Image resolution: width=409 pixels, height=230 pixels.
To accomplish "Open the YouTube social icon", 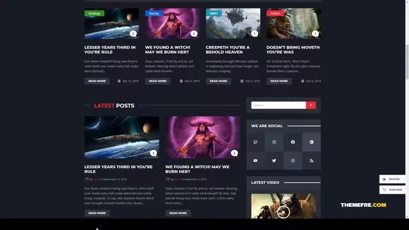I will 256,160.
